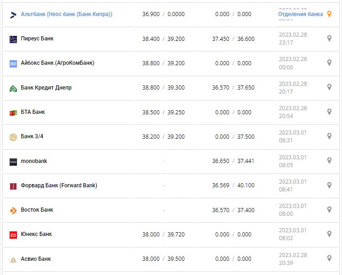Click the Банк Кредит Днепр logo

point(13,88)
